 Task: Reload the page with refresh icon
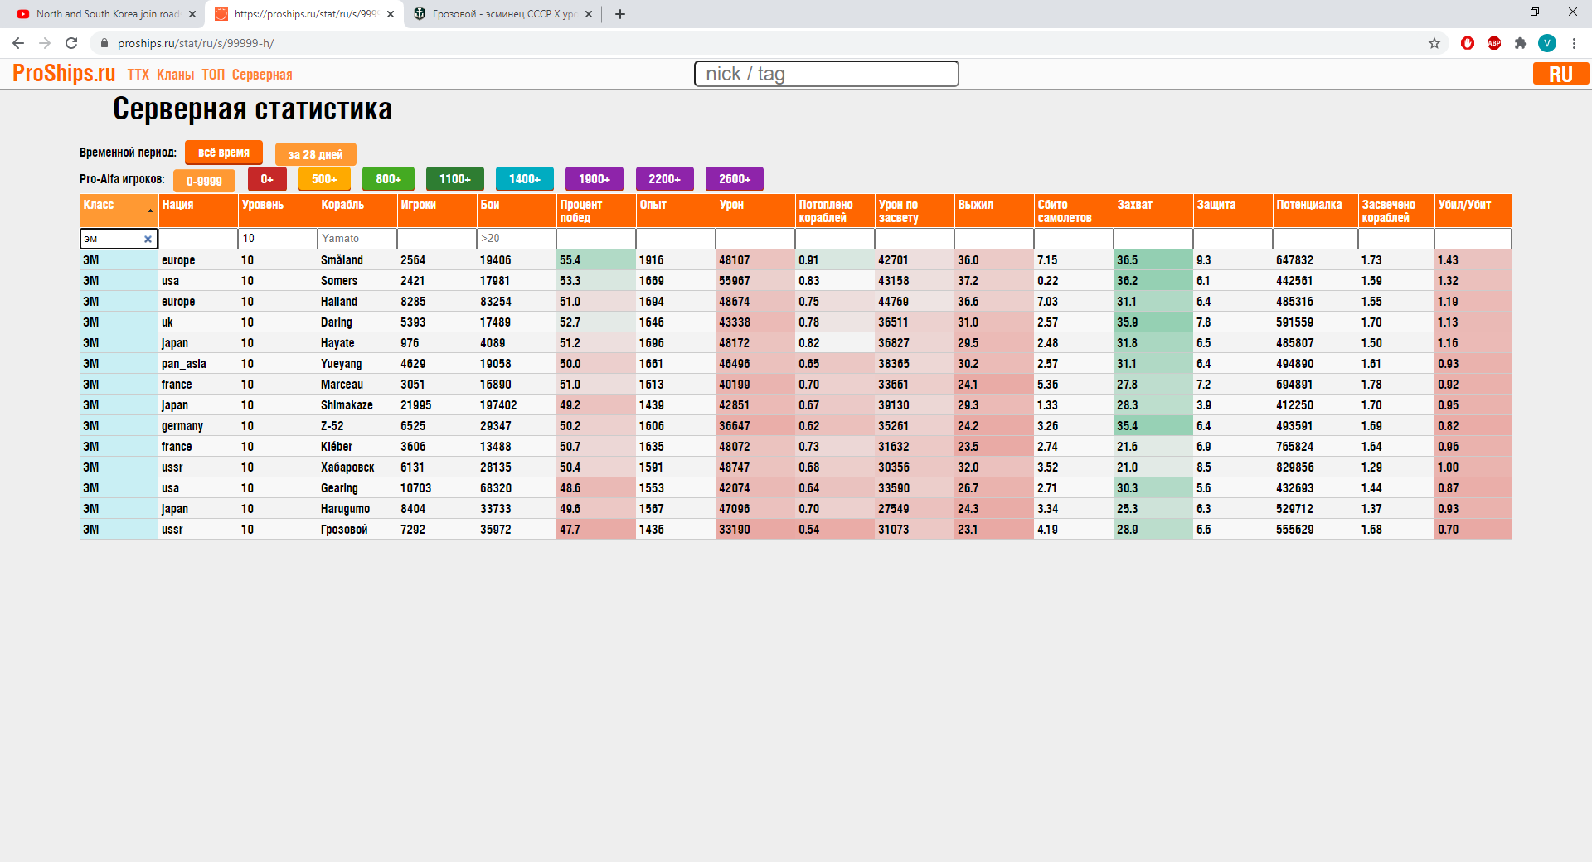click(71, 43)
